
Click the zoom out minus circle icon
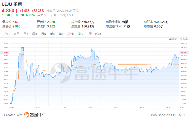point(184,39)
